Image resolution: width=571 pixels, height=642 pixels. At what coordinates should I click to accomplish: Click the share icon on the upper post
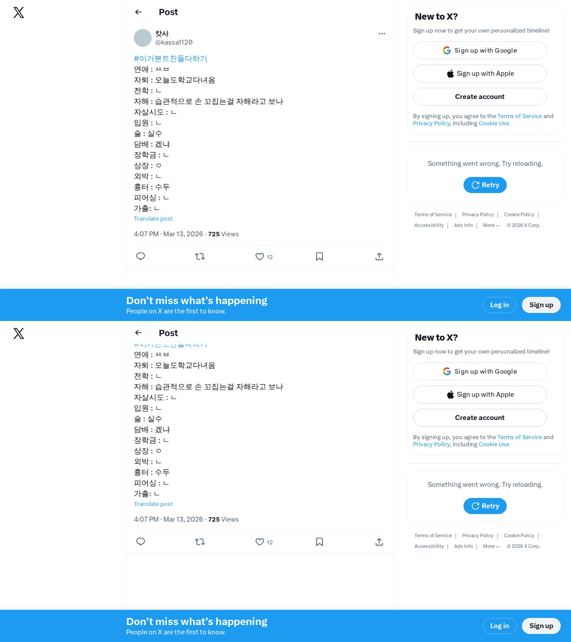coord(379,256)
